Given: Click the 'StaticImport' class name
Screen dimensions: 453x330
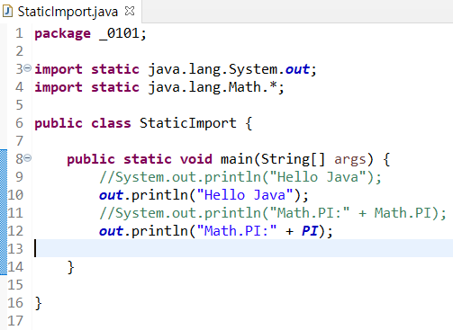Looking at the screenshot, I should 188,123.
